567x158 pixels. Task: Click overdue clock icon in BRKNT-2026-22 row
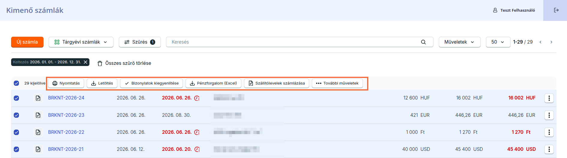[197, 132]
